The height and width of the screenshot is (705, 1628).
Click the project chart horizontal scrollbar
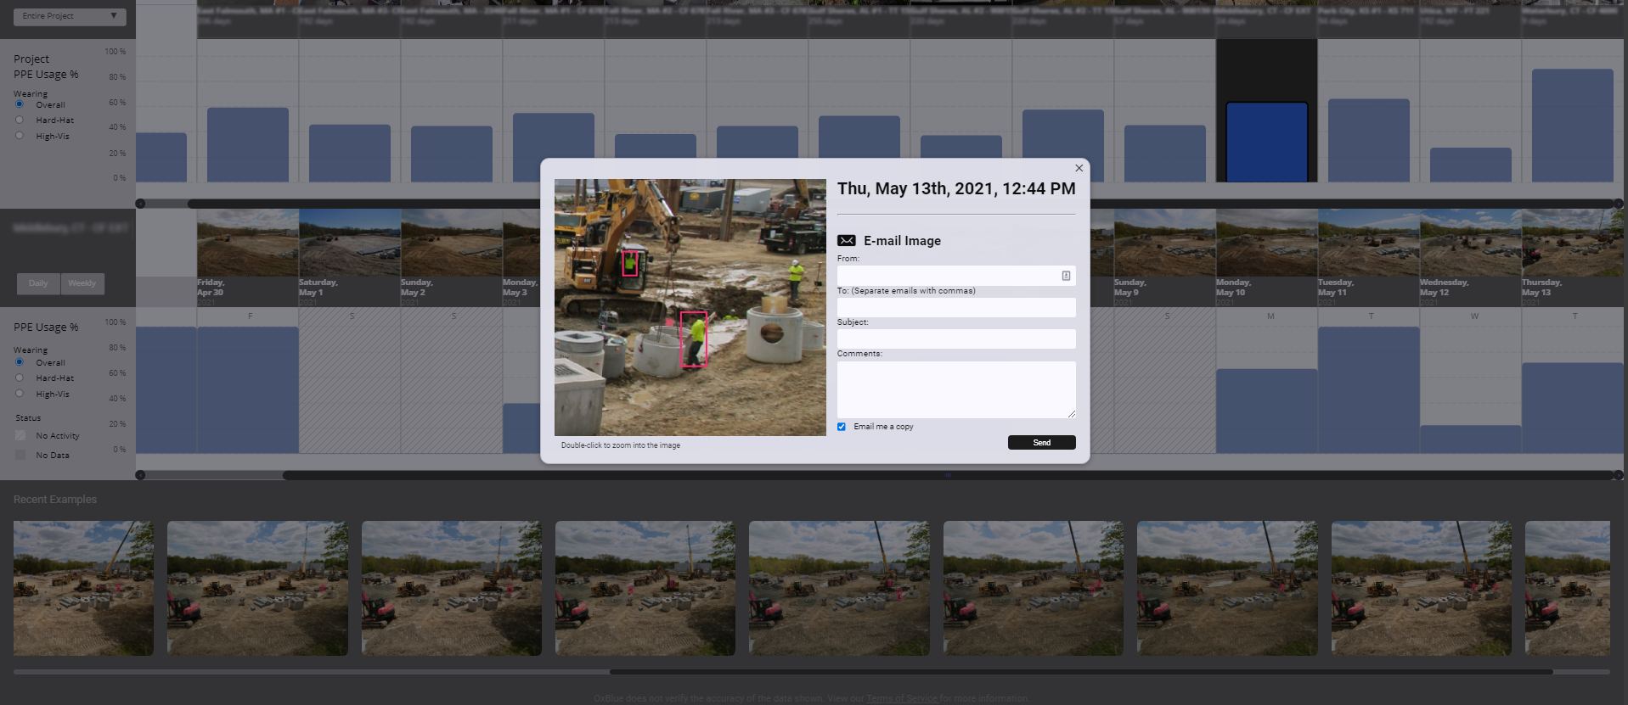click(x=903, y=204)
